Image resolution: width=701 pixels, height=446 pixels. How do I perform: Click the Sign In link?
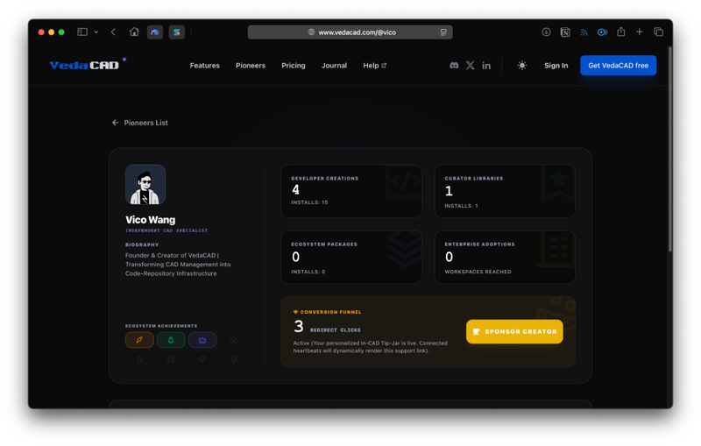point(556,65)
